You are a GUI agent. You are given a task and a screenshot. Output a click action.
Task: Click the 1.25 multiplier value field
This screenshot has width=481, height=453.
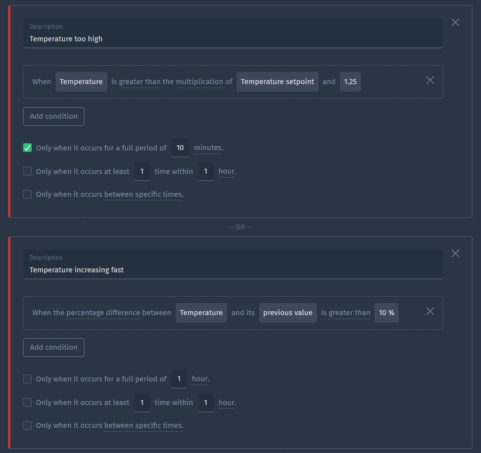tap(350, 82)
